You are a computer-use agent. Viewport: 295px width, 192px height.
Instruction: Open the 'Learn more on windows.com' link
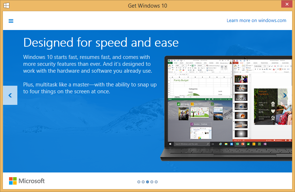coord(256,21)
